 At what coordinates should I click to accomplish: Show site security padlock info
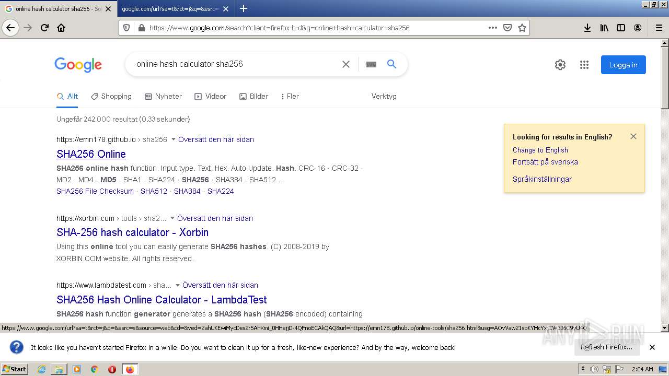pyautogui.click(x=141, y=28)
